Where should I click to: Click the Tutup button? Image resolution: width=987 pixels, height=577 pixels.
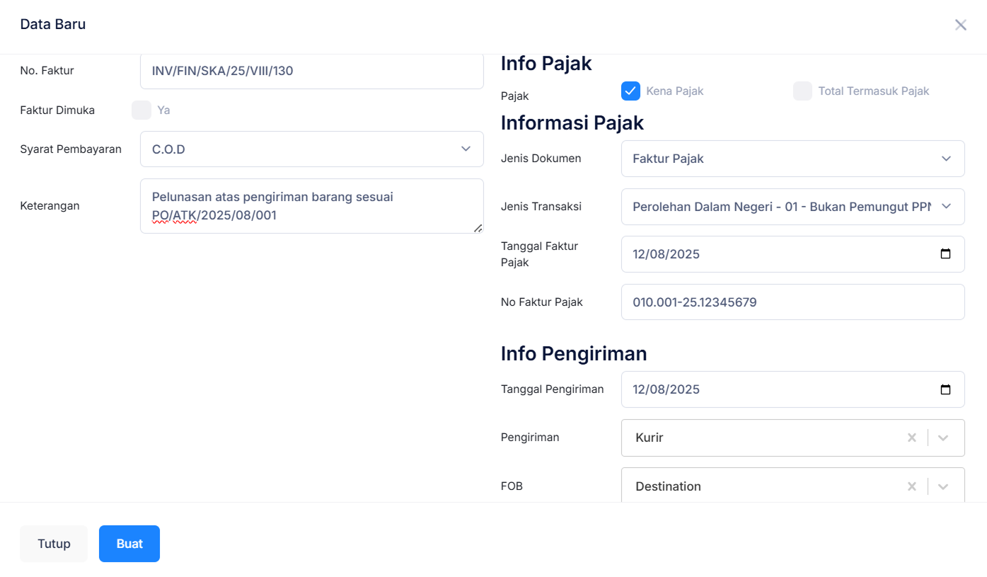[x=53, y=544]
